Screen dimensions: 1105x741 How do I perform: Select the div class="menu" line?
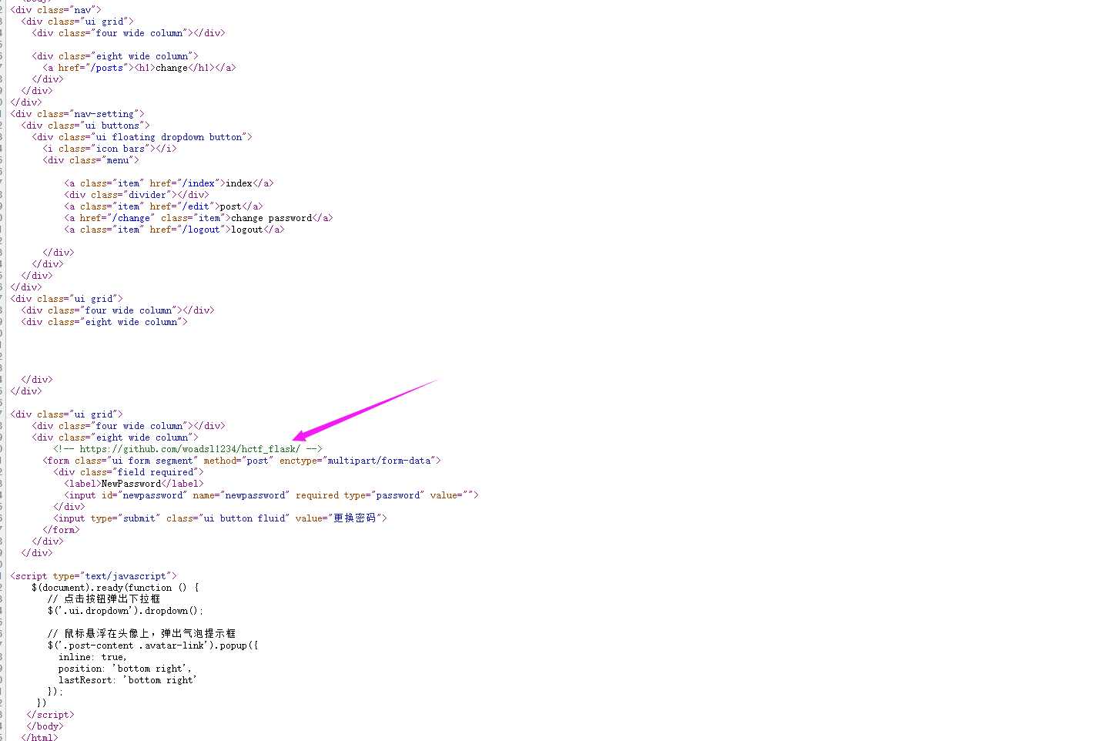tap(91, 160)
